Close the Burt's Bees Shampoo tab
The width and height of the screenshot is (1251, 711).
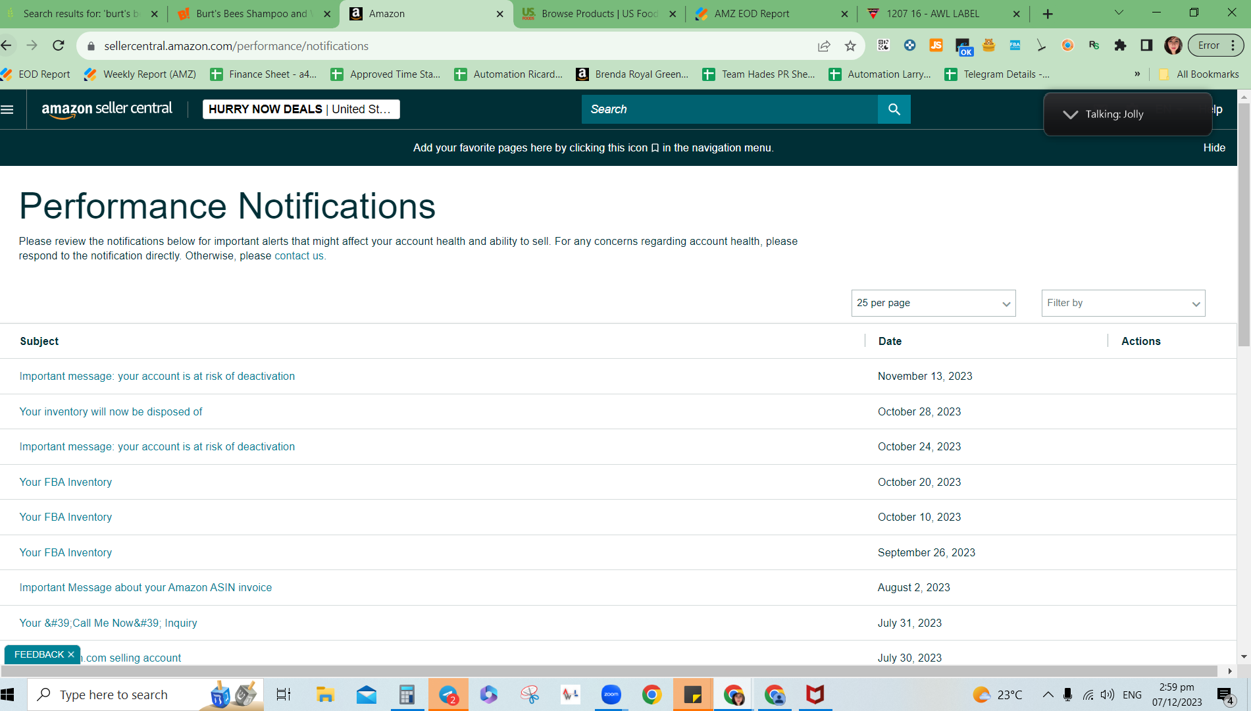327,14
